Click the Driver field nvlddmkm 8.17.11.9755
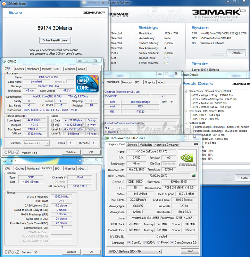Image resolution: width=250 pixels, height=257 pixels. click(162, 218)
